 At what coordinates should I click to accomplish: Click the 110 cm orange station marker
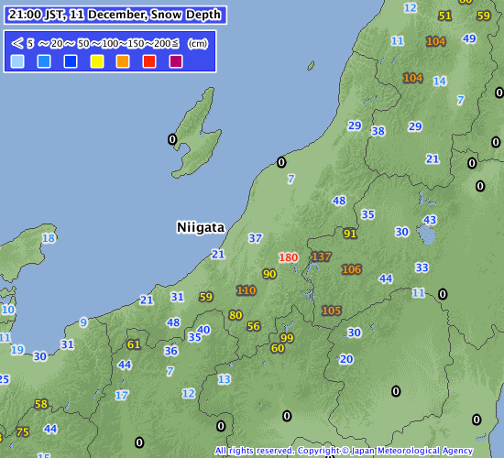pos(247,290)
